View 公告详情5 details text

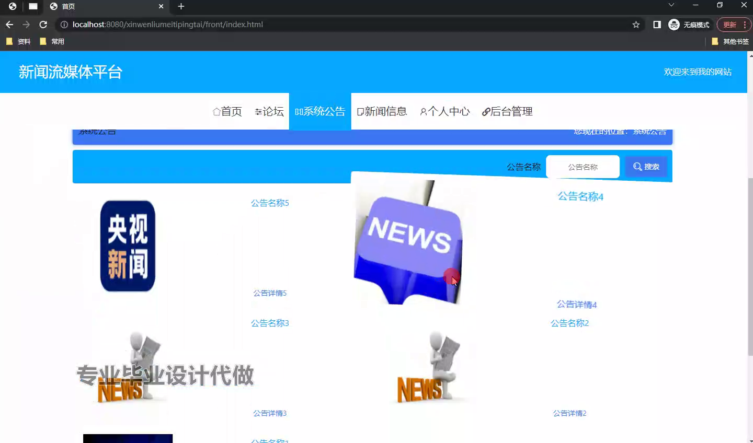click(270, 293)
